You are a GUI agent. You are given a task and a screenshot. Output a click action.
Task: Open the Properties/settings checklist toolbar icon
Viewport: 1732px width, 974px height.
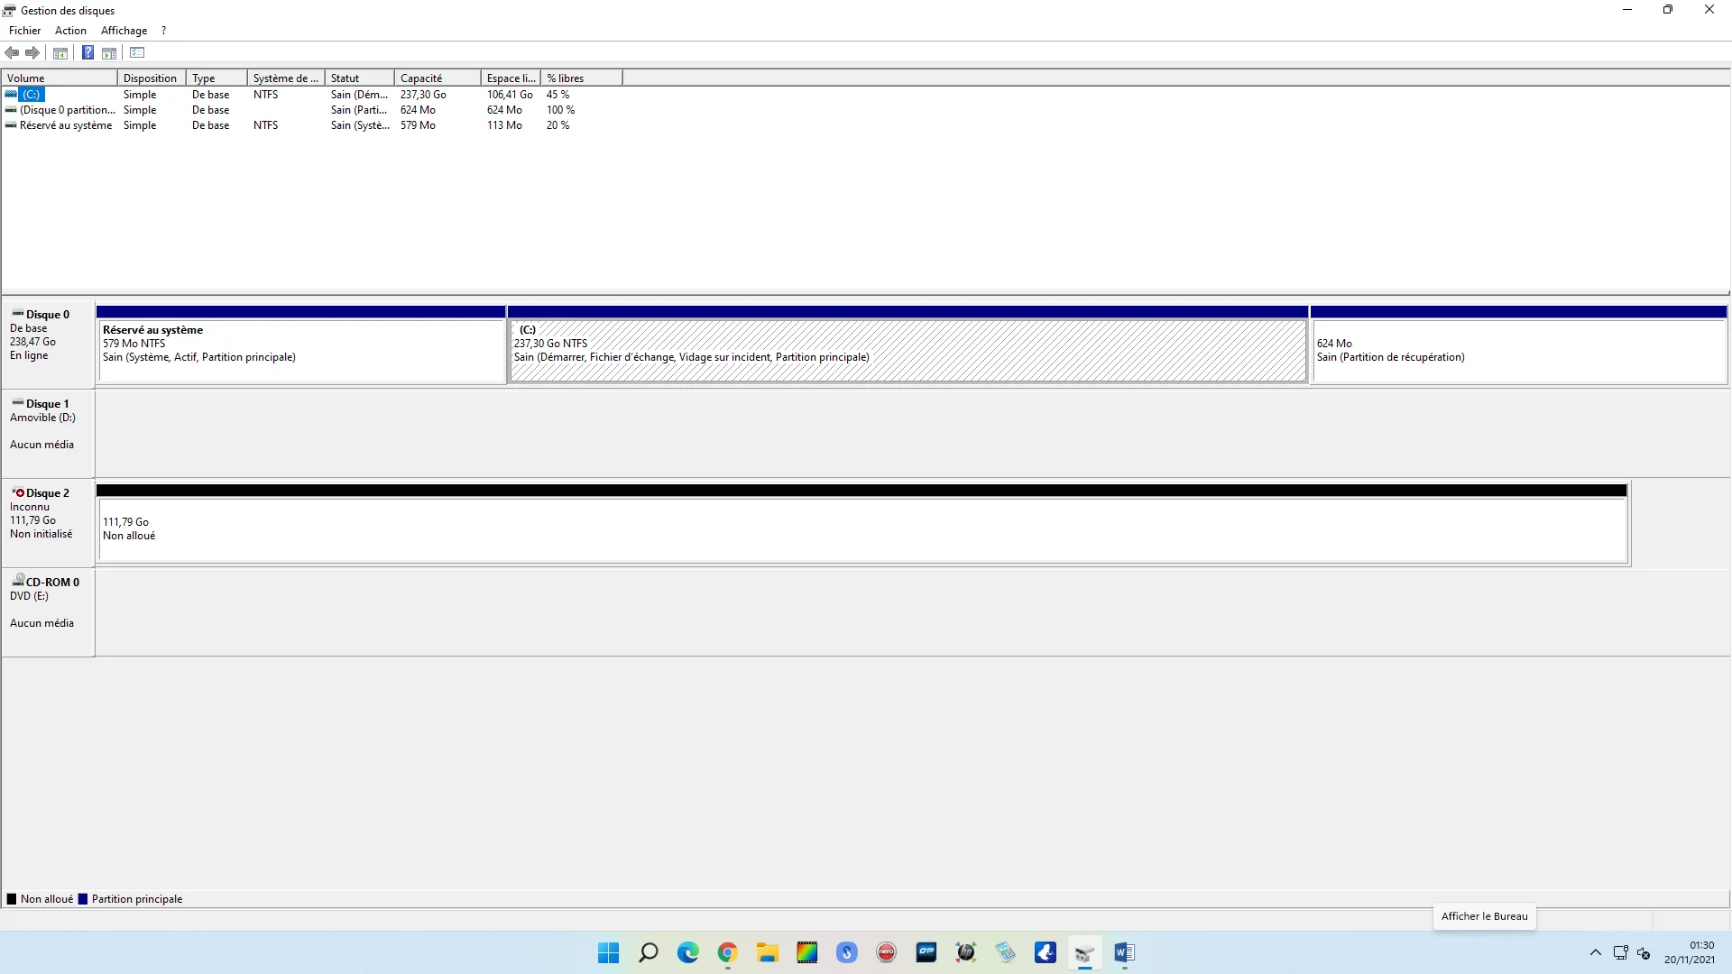coord(137,53)
